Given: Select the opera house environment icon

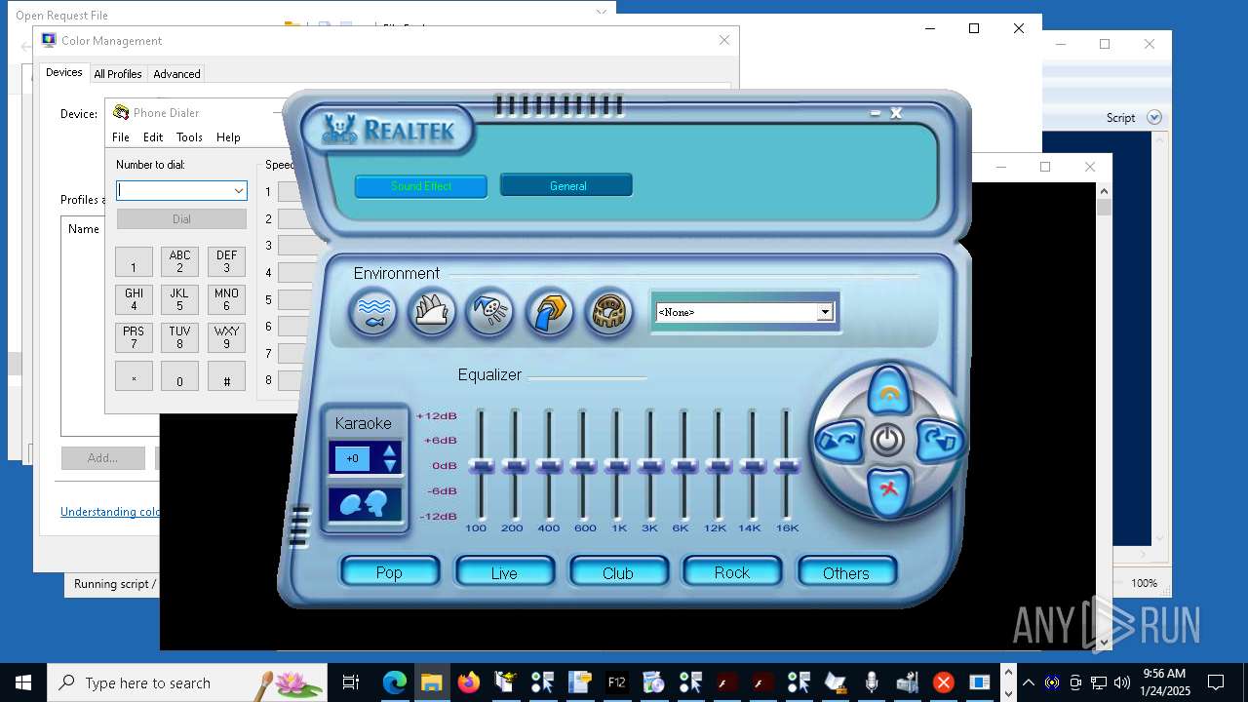Looking at the screenshot, I should coord(432,314).
